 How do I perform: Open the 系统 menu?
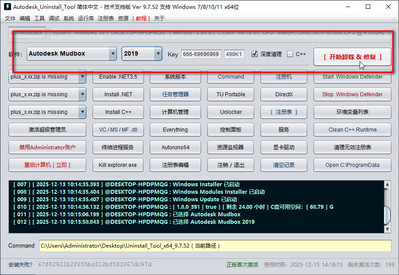click(x=69, y=18)
